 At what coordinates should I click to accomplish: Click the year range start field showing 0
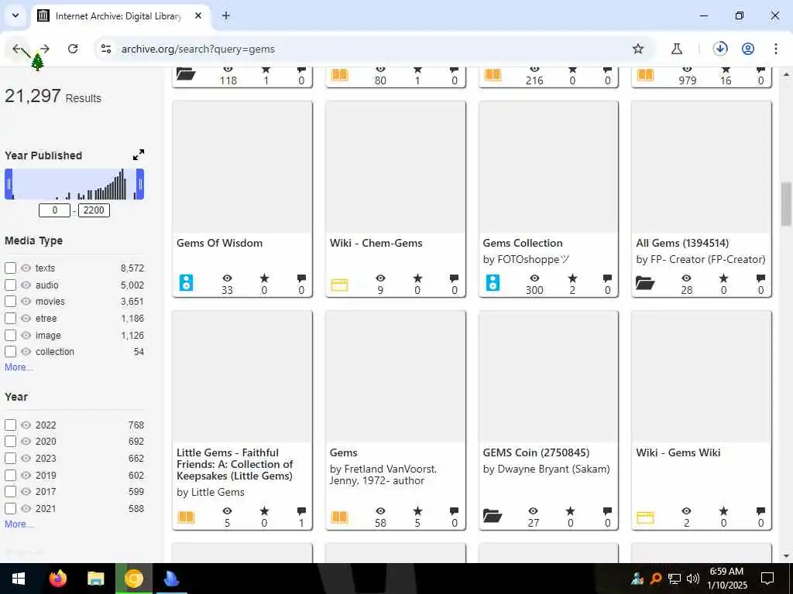[x=55, y=210]
